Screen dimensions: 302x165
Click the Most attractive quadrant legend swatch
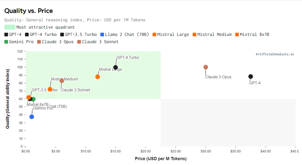[x=10, y=27]
